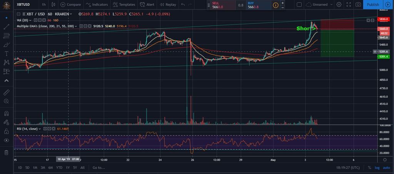
Task: Open chart settings gear icon
Action: pos(339,5)
